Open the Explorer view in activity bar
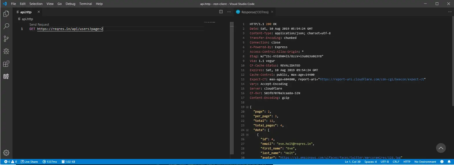 click(x=6, y=14)
